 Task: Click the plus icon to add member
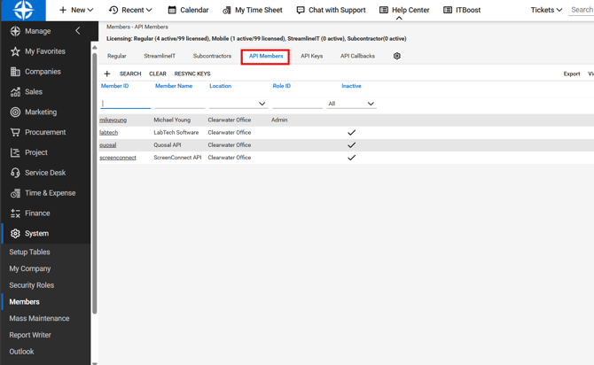pyautogui.click(x=107, y=74)
